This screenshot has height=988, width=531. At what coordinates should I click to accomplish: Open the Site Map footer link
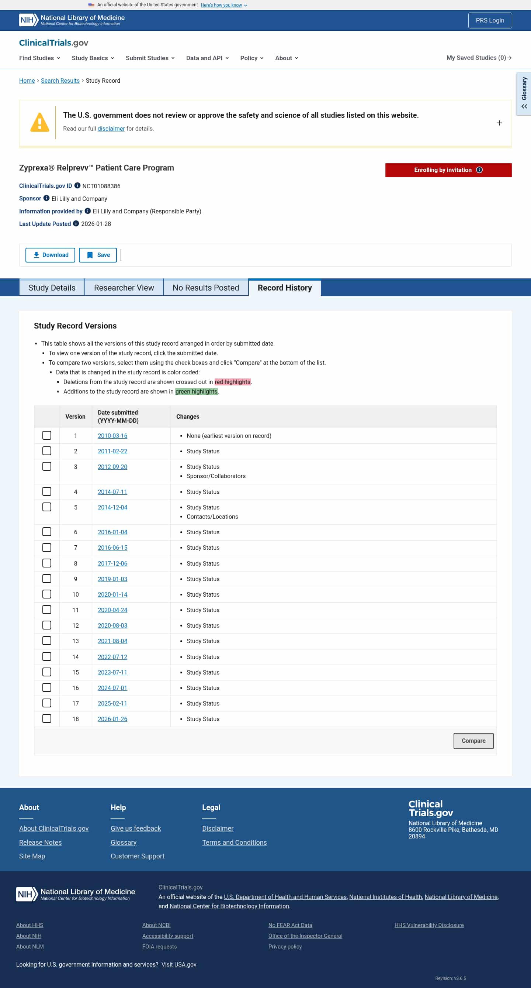pyautogui.click(x=32, y=856)
